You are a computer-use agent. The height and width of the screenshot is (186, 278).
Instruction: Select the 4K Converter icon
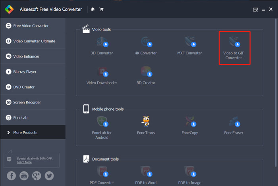(147, 42)
